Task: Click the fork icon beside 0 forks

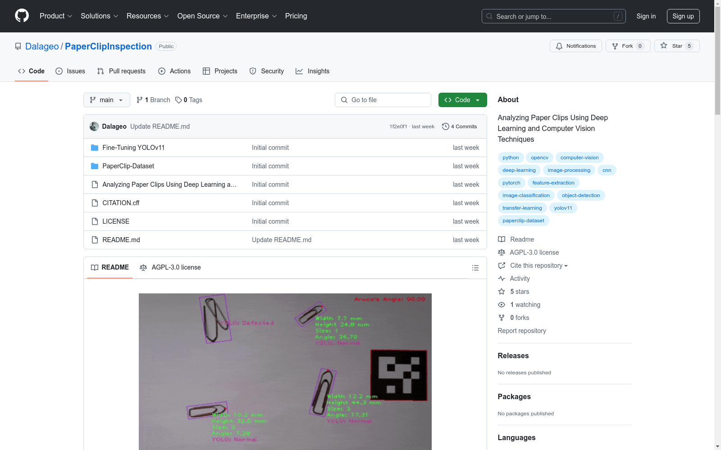Action: point(502,318)
